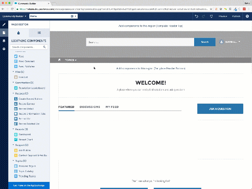This screenshot has width=252, height=189.
Task: Go back in browser
Action: 3,9
